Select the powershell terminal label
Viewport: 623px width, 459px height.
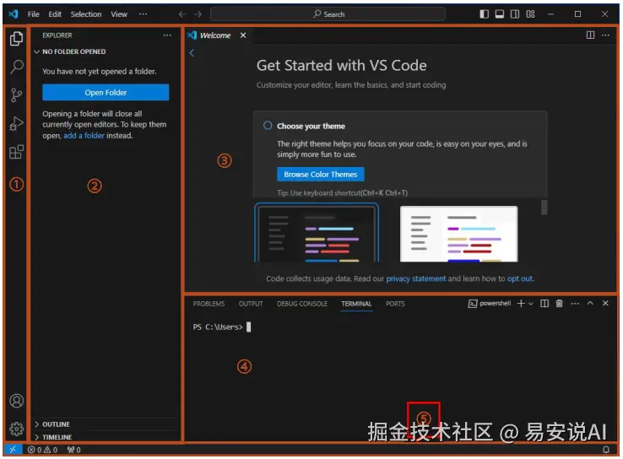click(x=490, y=304)
